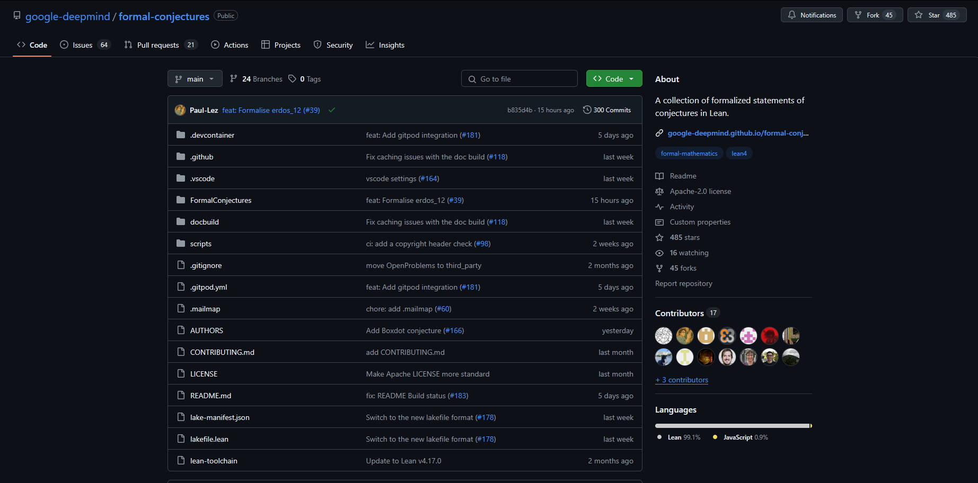Viewport: 978px width, 483px height.
Task: Open the README.md file
Action: tap(210, 396)
